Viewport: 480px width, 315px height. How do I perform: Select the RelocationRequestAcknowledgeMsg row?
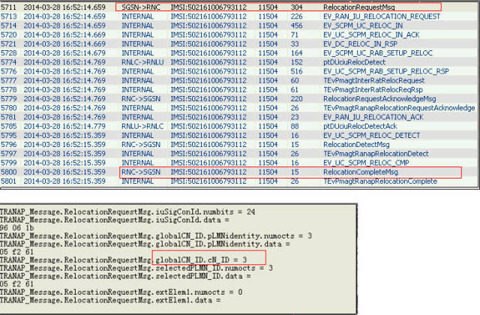click(x=239, y=99)
